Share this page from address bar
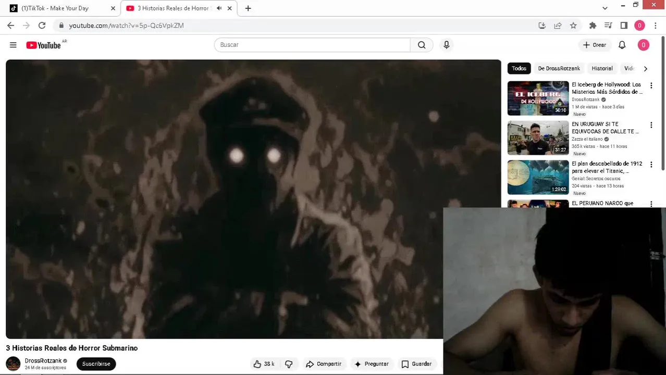This screenshot has height=375, width=666. (x=558, y=26)
